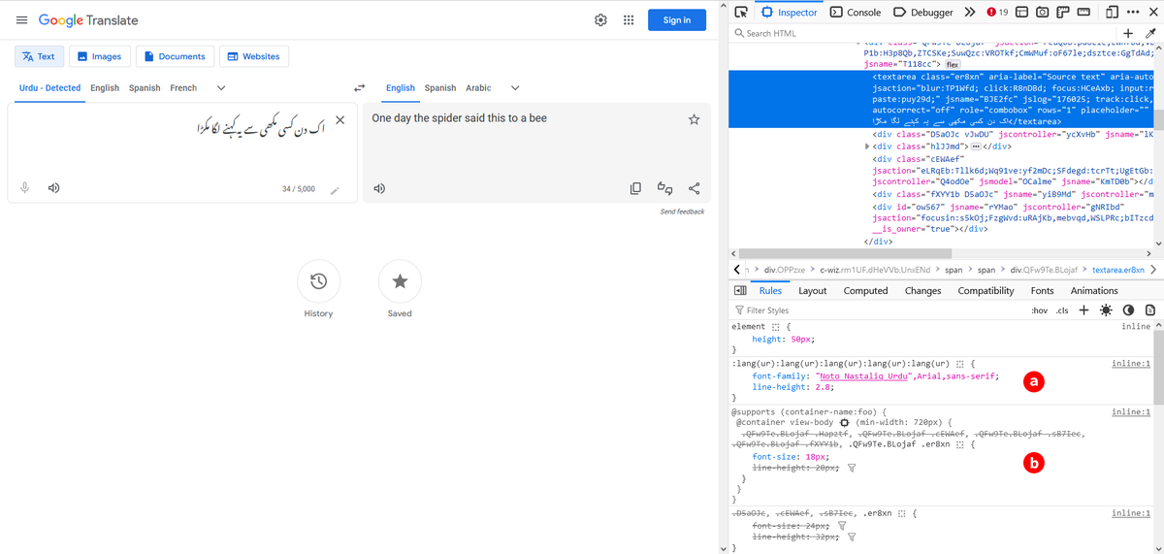Open the Compatibility tab
The width and height of the screenshot is (1164, 554).
986,290
